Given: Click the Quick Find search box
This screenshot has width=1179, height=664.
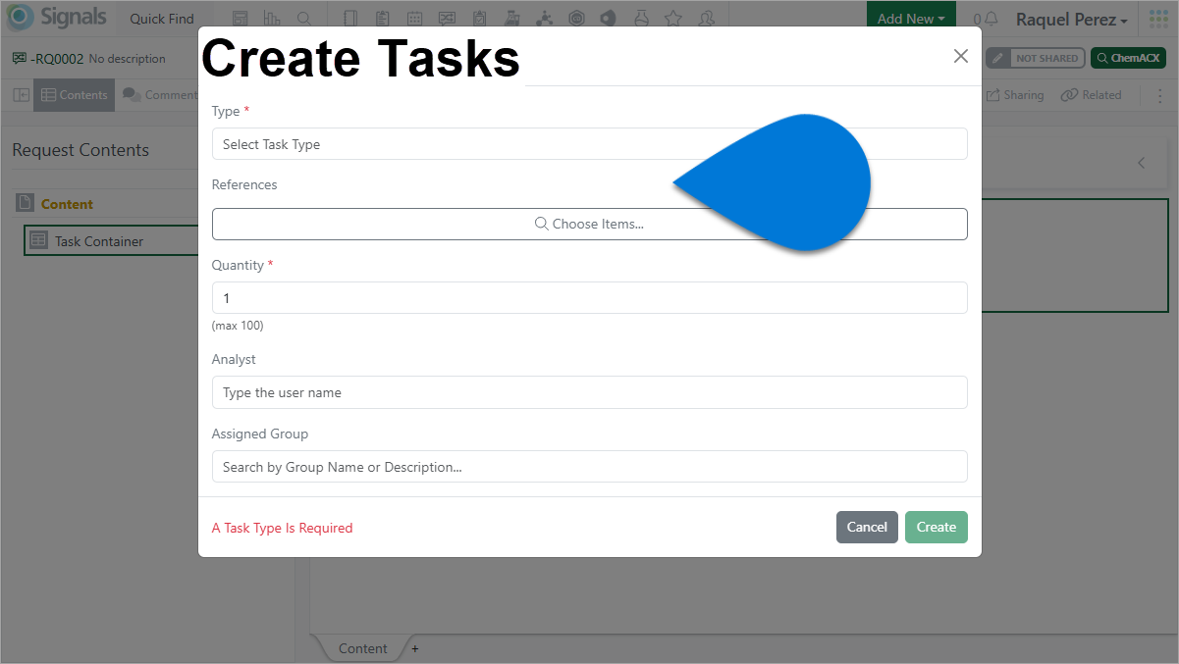Looking at the screenshot, I should click(162, 19).
